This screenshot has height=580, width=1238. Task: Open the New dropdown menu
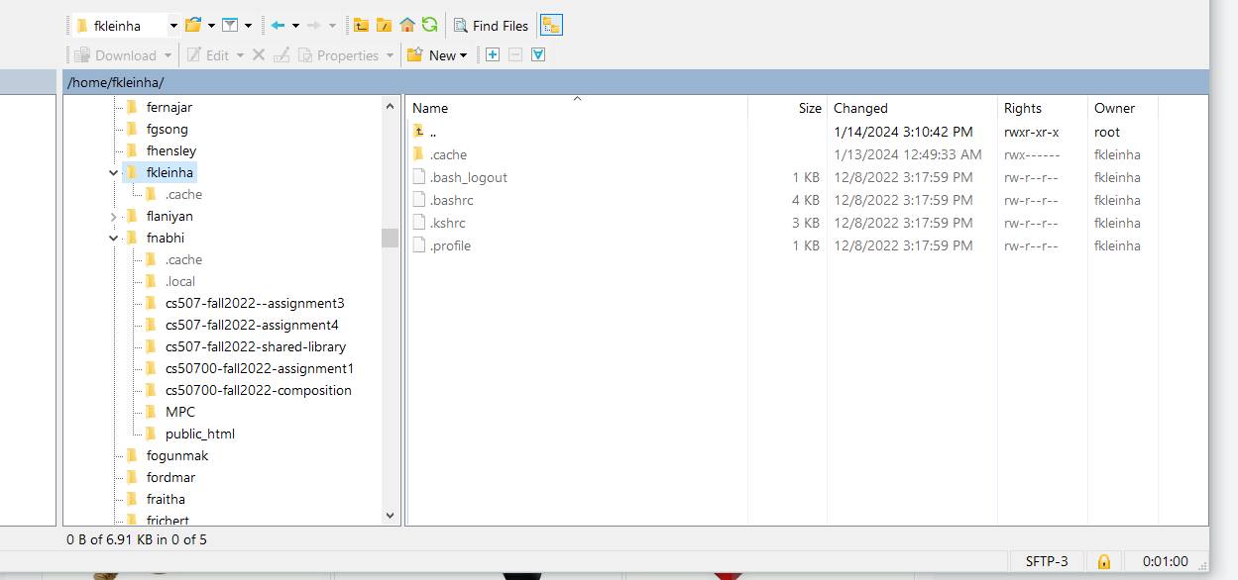pyautogui.click(x=437, y=55)
